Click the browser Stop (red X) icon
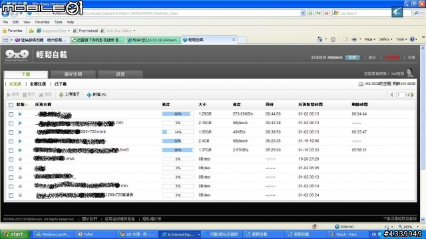 326,13
